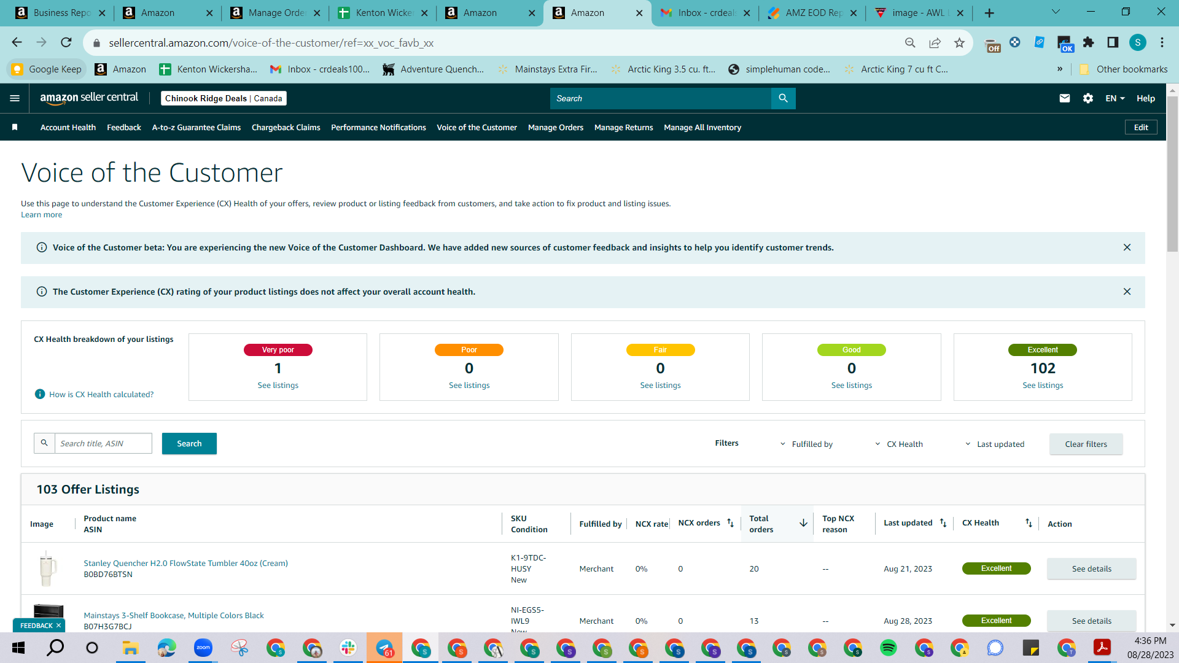Share this page from the address bar
Viewport: 1179px width, 663px height.
click(935, 42)
